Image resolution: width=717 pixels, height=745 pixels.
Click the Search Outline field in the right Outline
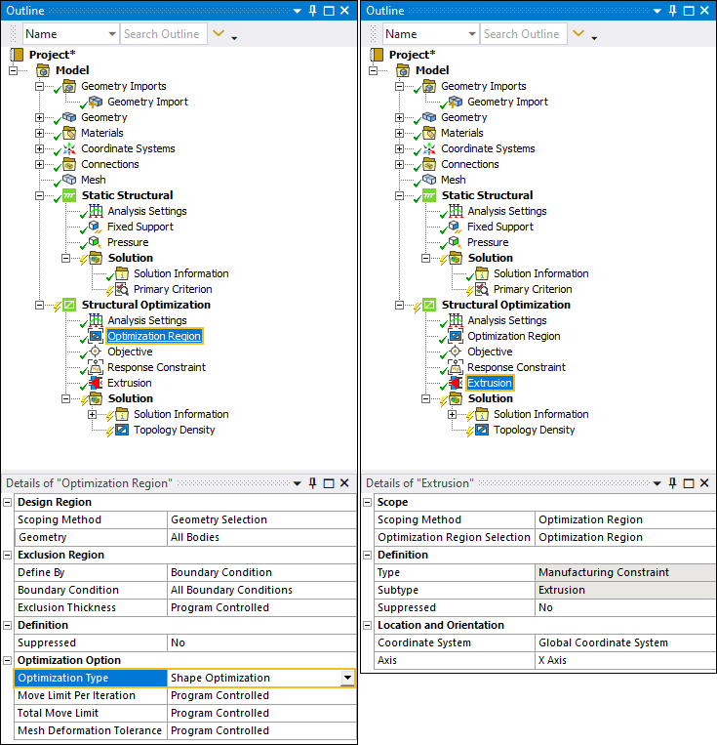click(x=521, y=34)
